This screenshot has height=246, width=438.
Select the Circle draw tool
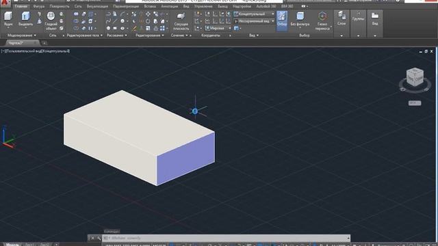(123, 21)
